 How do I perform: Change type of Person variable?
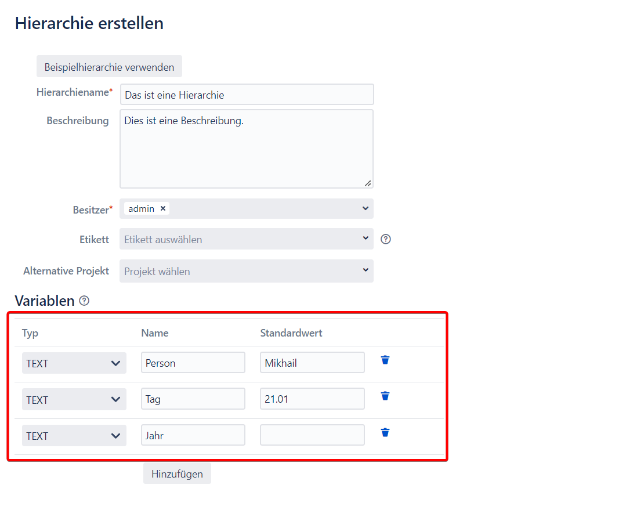(74, 363)
